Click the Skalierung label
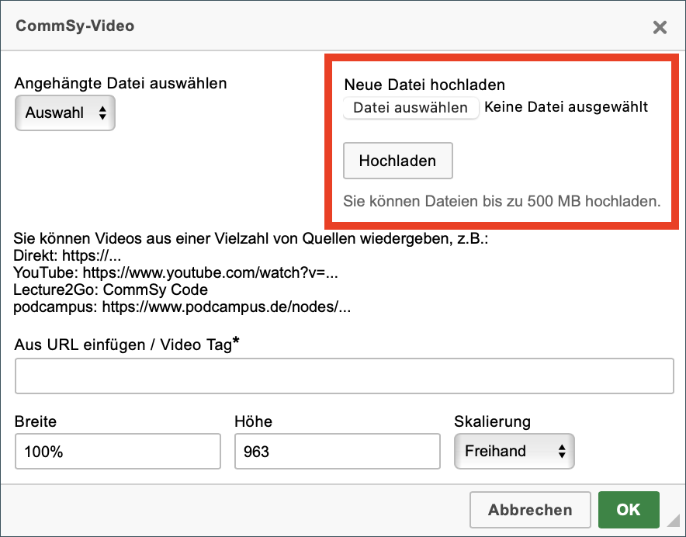686x537 pixels. point(492,421)
